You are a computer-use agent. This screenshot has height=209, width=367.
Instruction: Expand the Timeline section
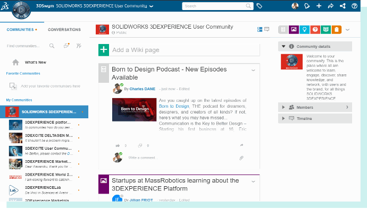(315, 118)
